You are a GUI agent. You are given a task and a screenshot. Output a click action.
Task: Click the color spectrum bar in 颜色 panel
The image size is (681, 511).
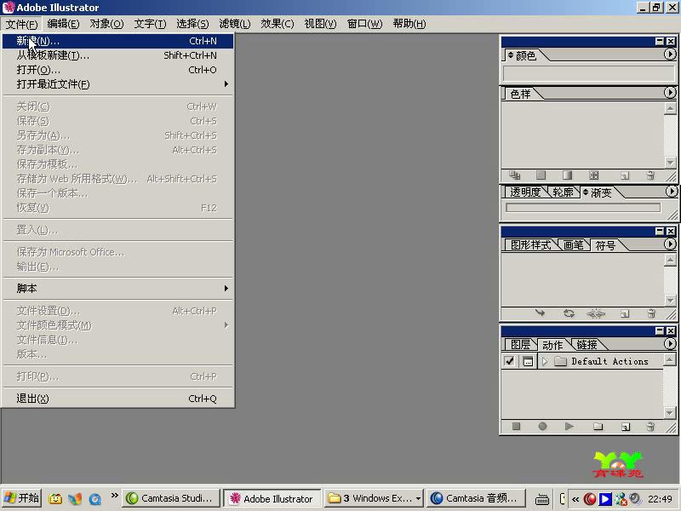pyautogui.click(x=588, y=73)
